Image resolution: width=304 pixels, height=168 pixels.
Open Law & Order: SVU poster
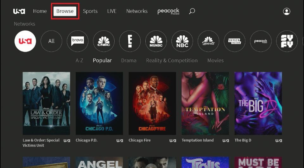(46, 103)
